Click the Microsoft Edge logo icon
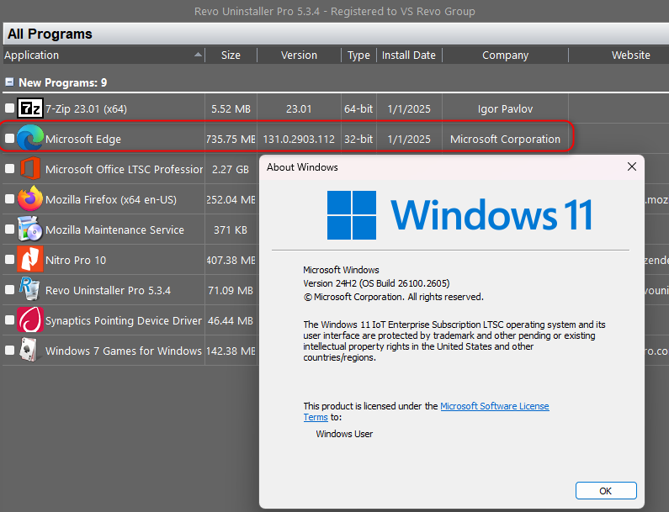Screen dimensions: 669x512 tap(29, 138)
